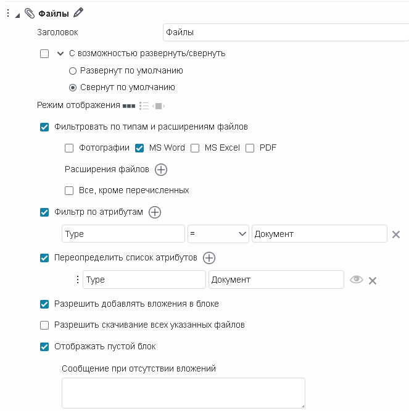
Task: Click the three-dot drag handle beside Файлы
Action: click(7, 13)
